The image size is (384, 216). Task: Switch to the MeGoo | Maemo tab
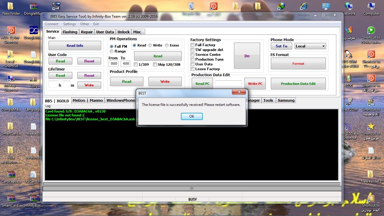pos(88,100)
